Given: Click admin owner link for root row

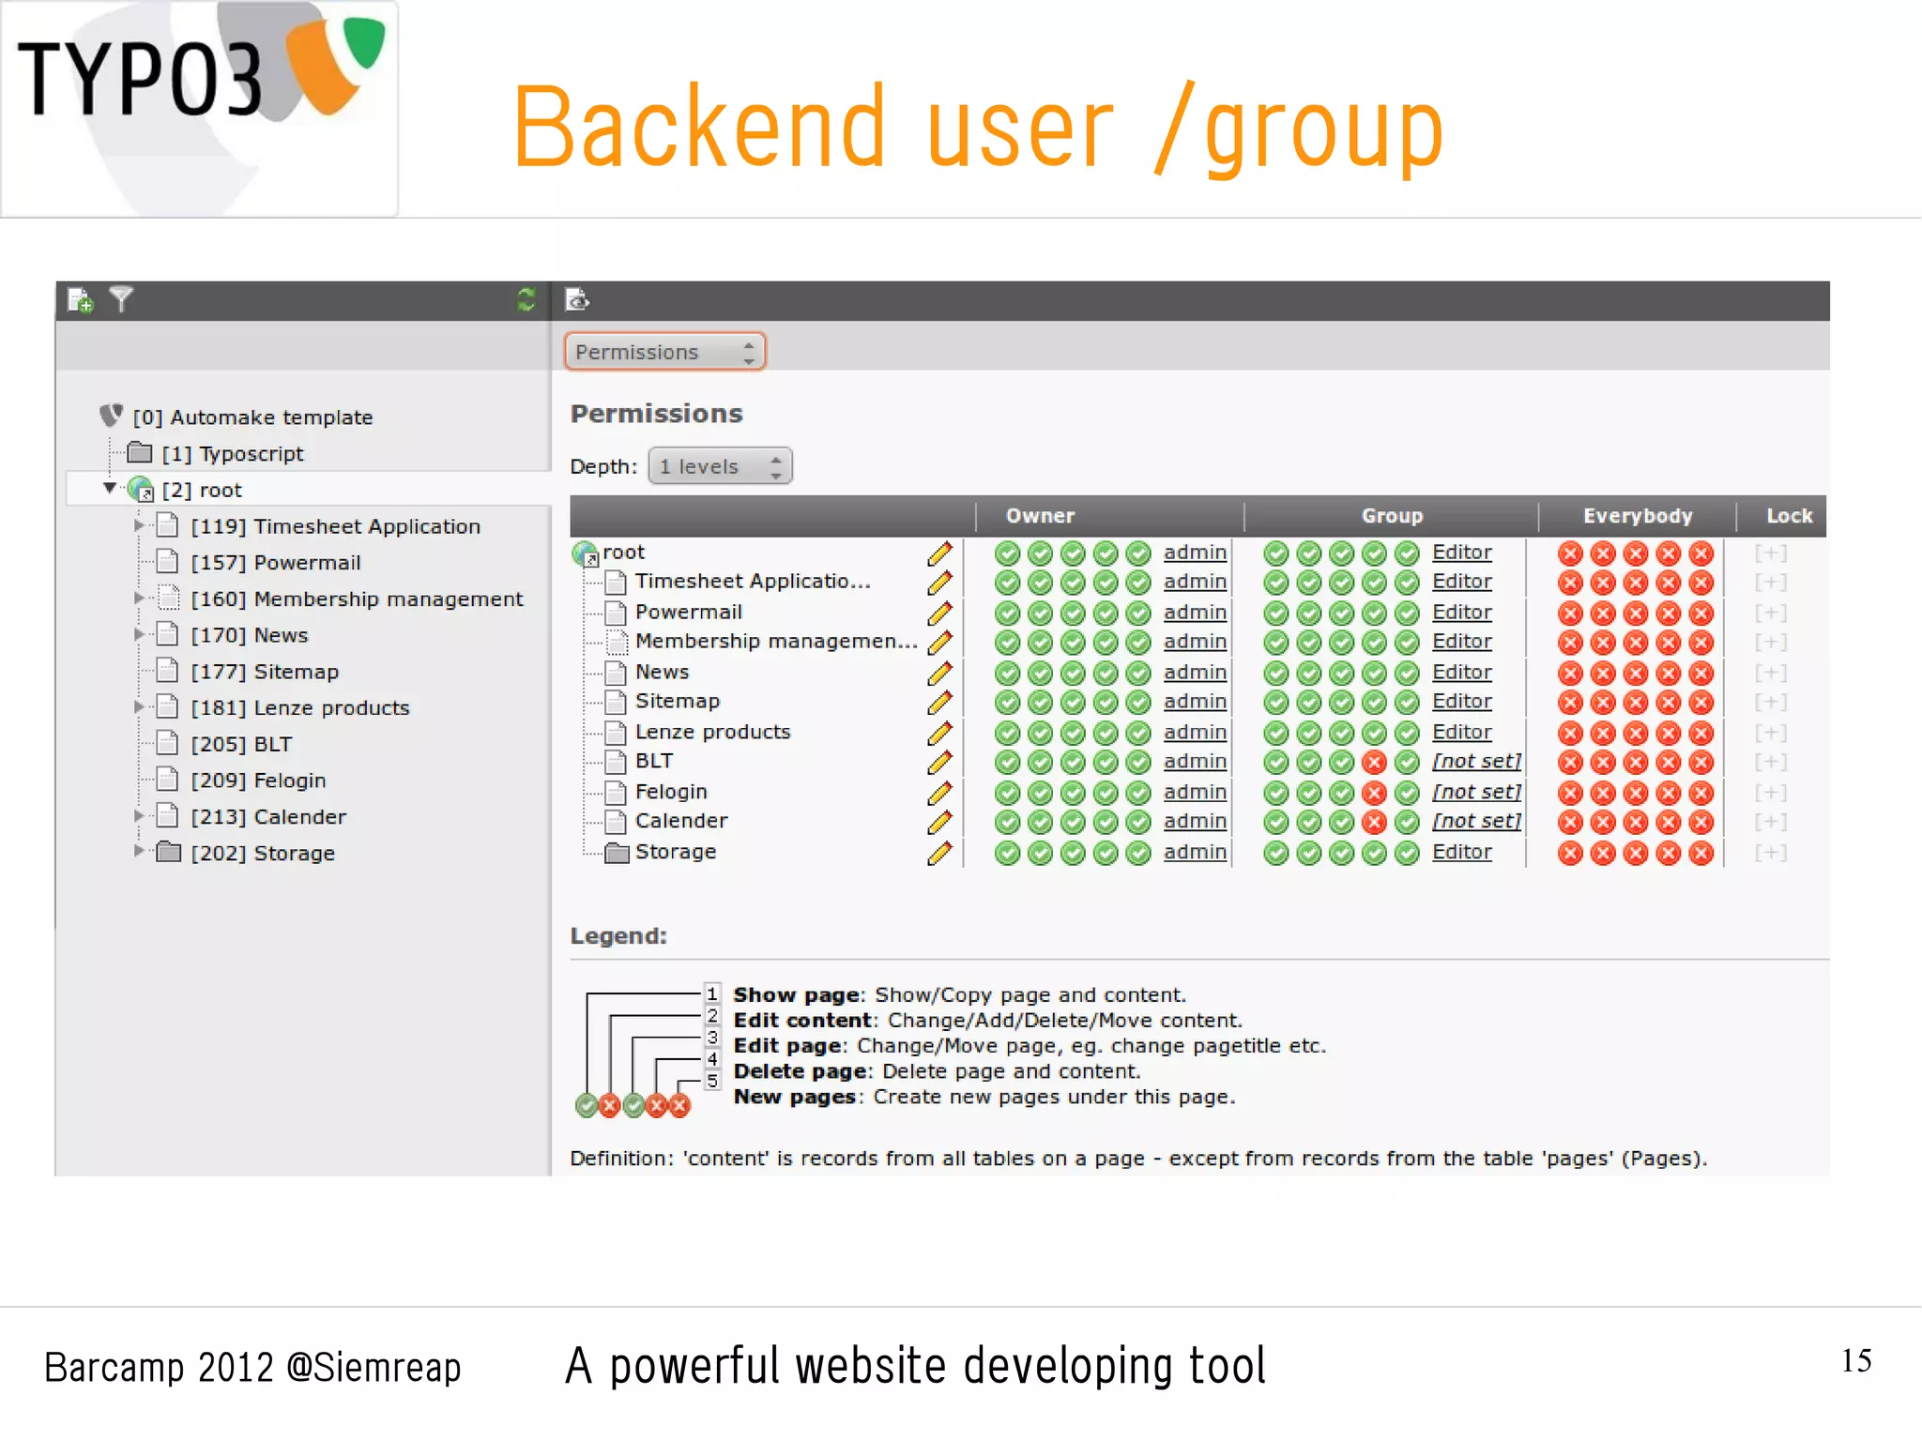Looking at the screenshot, I should pyautogui.click(x=1195, y=553).
